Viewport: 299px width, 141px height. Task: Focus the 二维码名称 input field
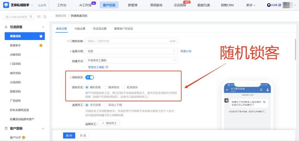pyautogui.click(x=132, y=41)
